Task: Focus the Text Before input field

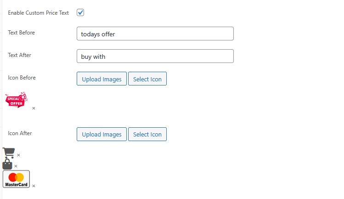Action: (155, 34)
